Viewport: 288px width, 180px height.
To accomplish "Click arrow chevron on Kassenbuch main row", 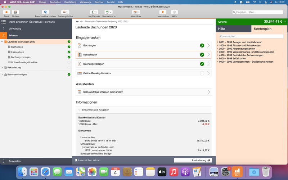I will (x=208, y=55).
